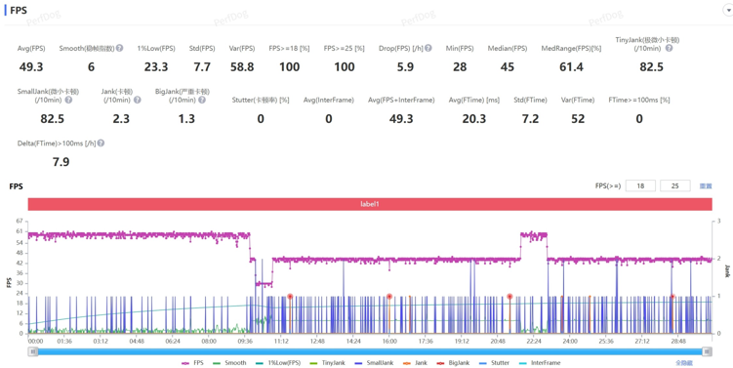Open the BigJank help icon

(x=201, y=100)
